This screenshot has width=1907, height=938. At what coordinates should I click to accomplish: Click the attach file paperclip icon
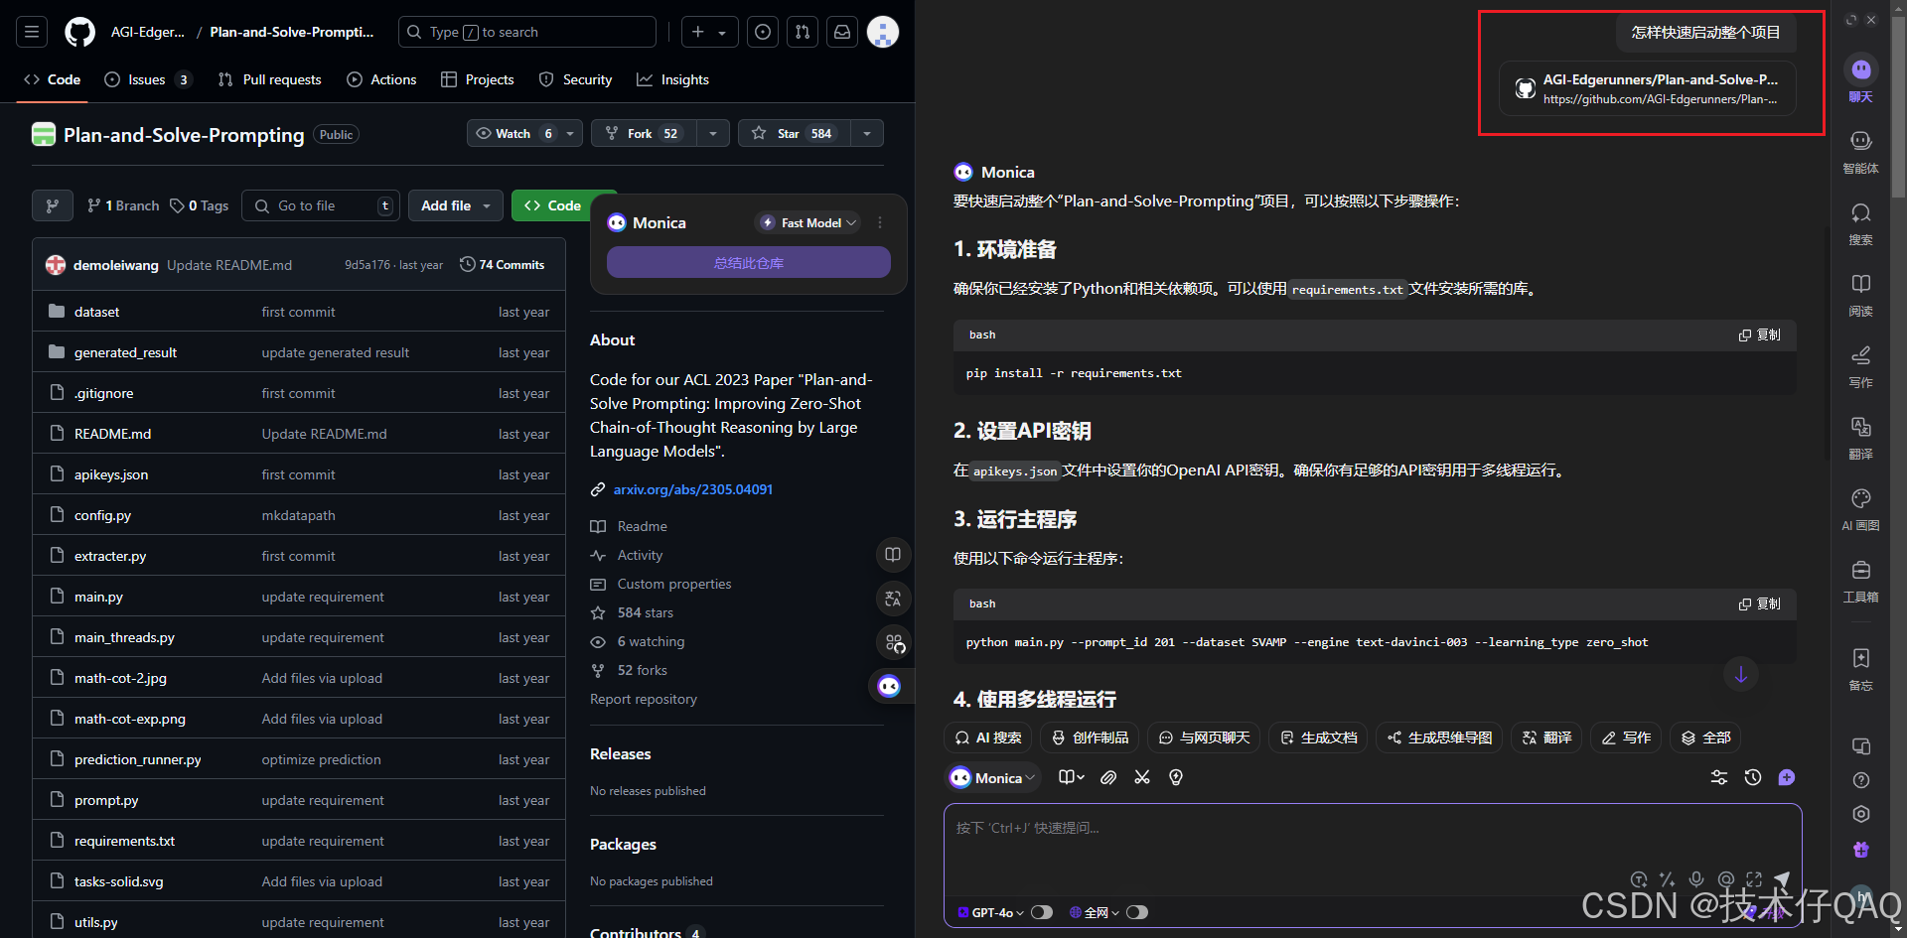pyautogui.click(x=1108, y=777)
